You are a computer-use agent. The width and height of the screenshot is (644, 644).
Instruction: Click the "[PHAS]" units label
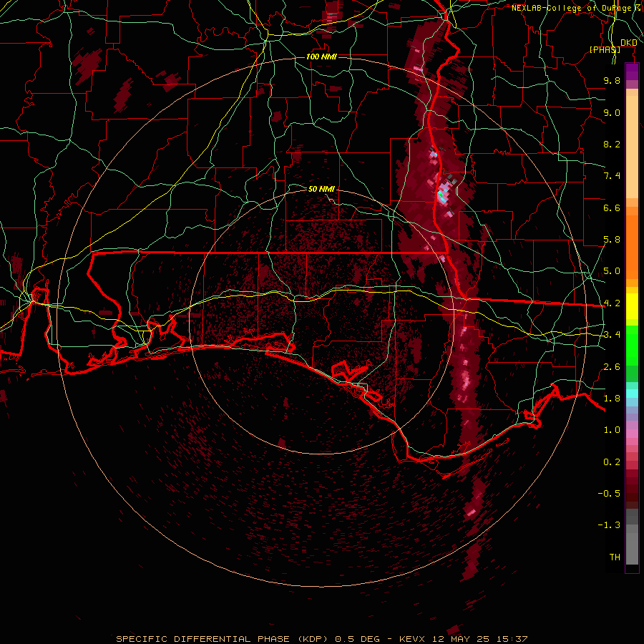click(x=605, y=49)
